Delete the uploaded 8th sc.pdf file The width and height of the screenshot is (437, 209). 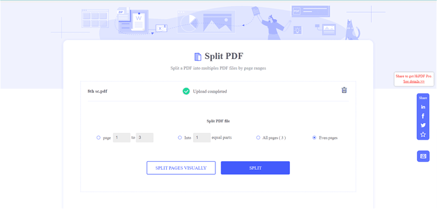[344, 90]
